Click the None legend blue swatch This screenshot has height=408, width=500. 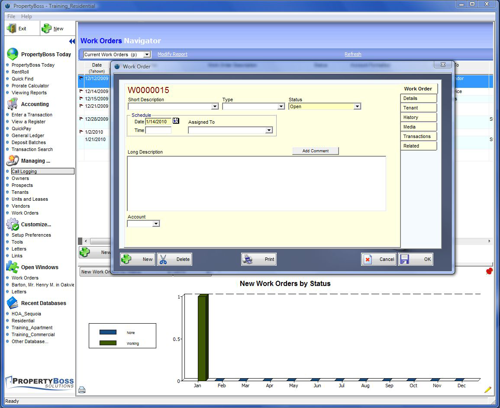click(x=108, y=332)
